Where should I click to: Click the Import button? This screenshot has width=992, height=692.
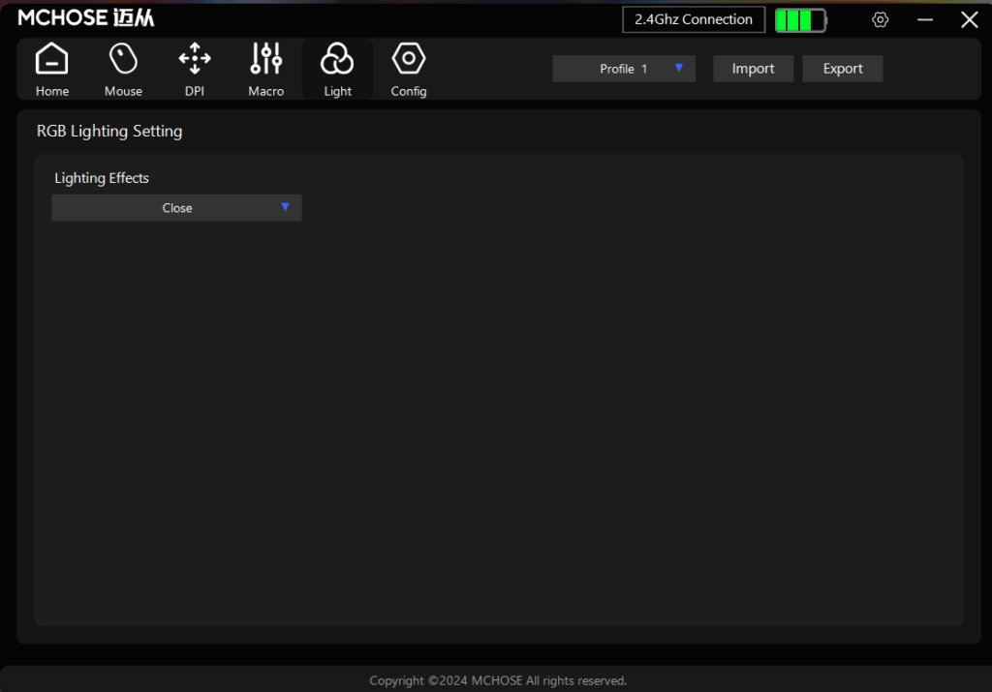[753, 69]
